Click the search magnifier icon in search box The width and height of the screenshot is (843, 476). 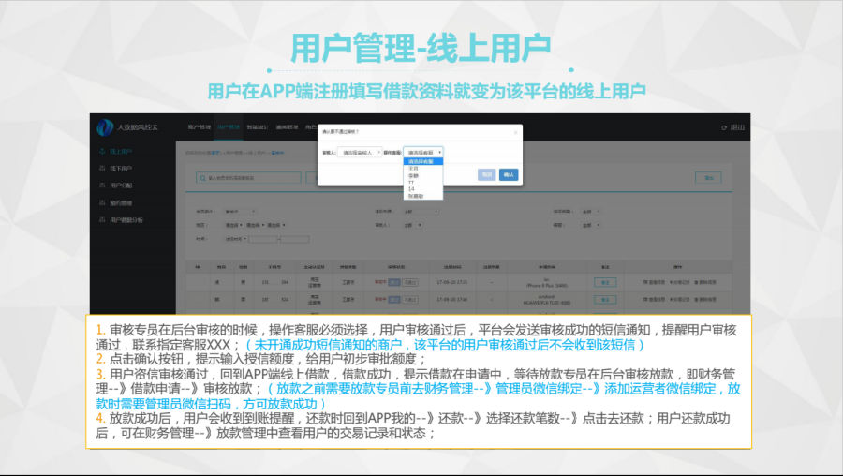(201, 177)
